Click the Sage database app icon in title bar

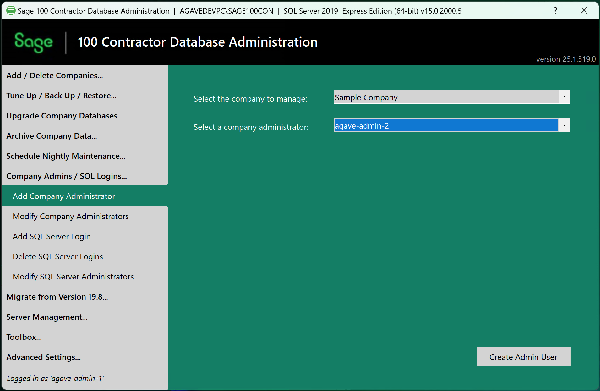click(x=11, y=11)
